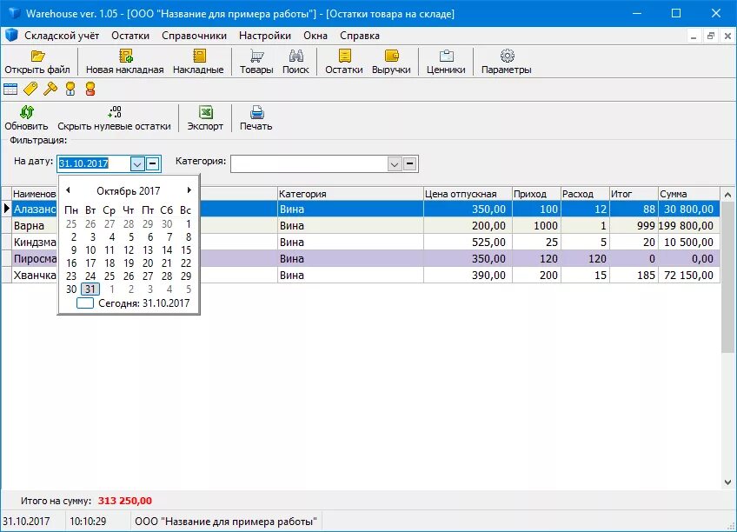Open the 'Справочники' menu
Image resolution: width=737 pixels, height=532 pixels.
coord(194,36)
